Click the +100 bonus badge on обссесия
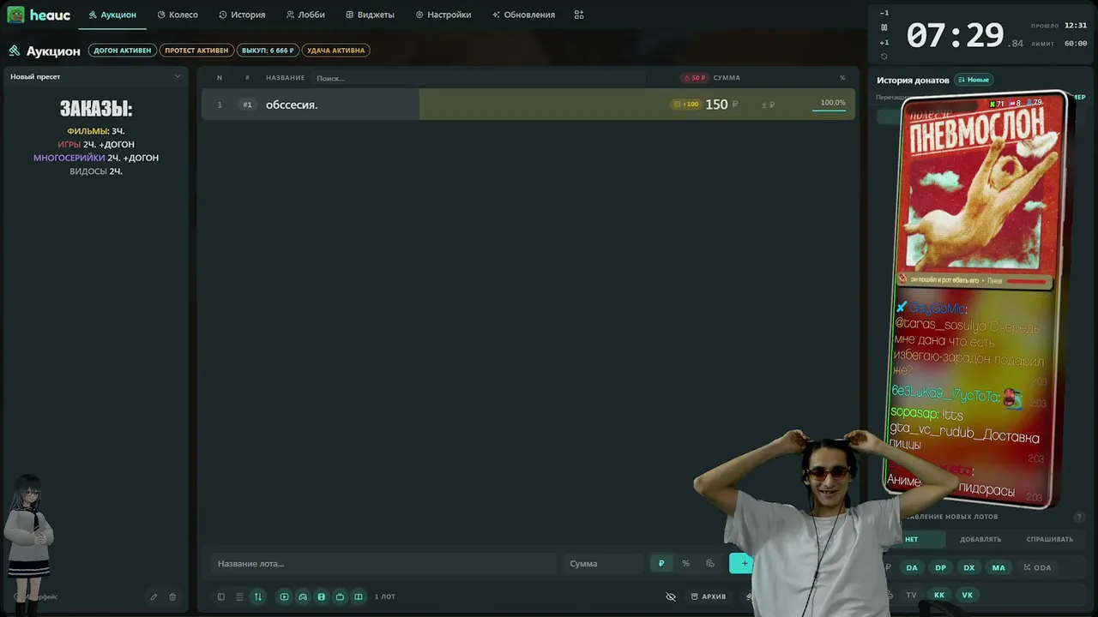Viewport: 1098px width, 617px height. click(686, 105)
